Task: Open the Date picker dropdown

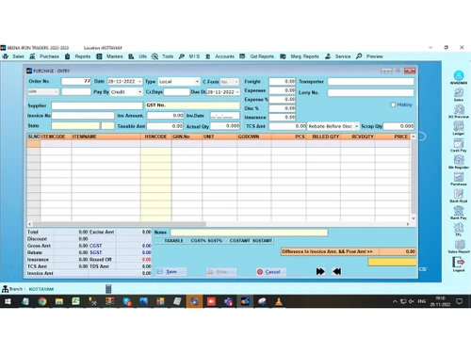Action: [139, 82]
